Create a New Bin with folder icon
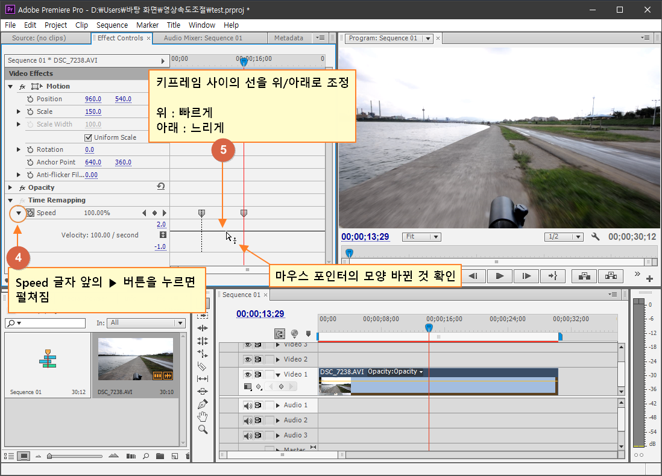662x476 pixels. pos(160,456)
